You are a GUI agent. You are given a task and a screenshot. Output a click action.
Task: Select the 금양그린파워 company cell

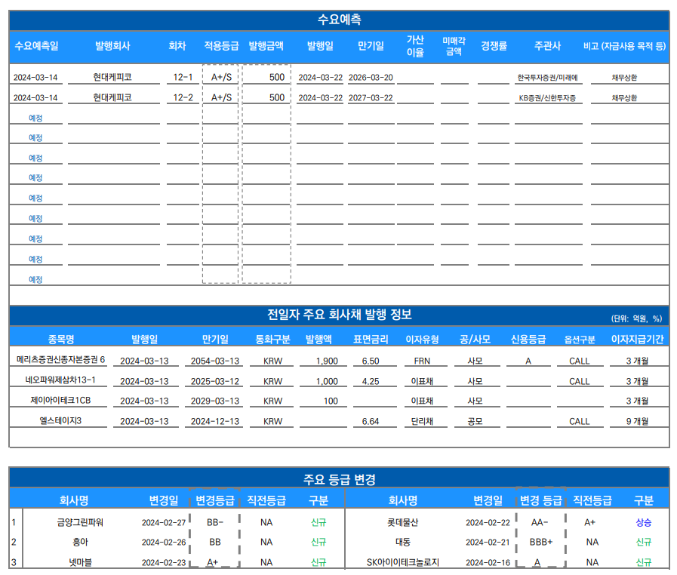click(80, 521)
